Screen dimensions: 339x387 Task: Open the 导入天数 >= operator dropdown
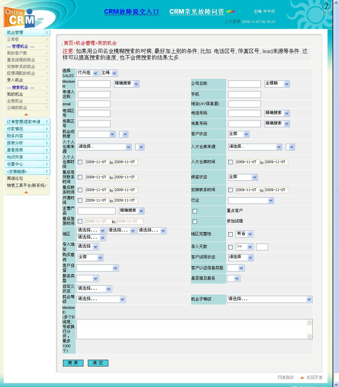[244, 247]
